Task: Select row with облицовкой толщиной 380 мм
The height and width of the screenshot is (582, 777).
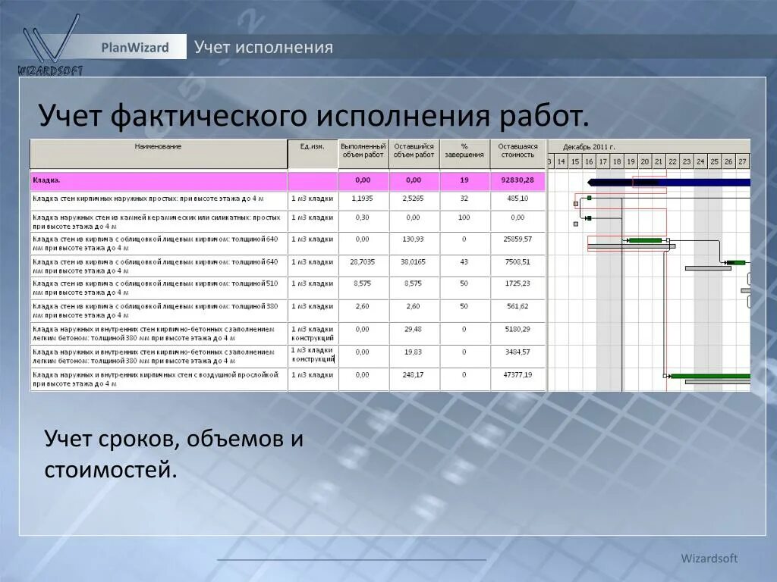Action: pos(159,311)
